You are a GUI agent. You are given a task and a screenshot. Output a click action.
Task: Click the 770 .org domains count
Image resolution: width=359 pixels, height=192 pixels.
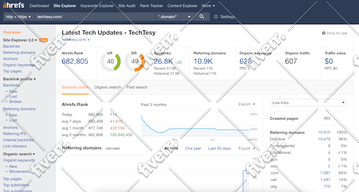coord(327,186)
